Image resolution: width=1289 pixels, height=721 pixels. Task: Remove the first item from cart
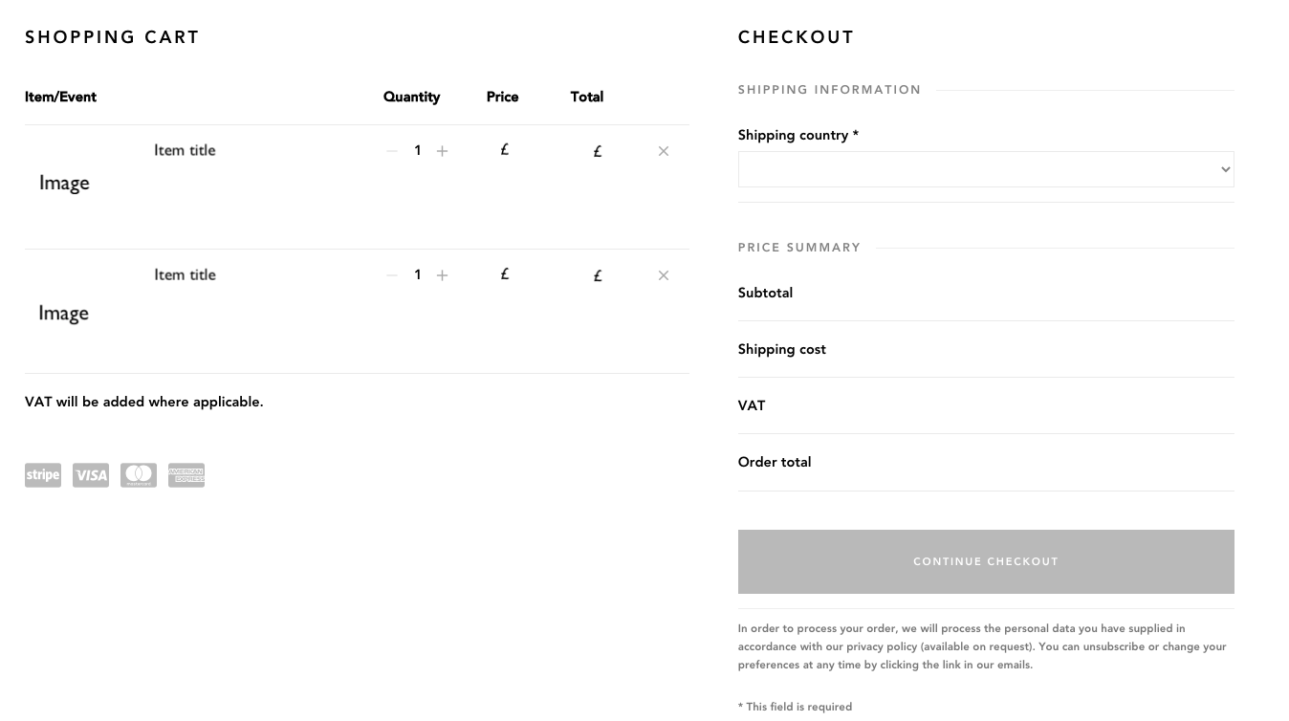664,151
